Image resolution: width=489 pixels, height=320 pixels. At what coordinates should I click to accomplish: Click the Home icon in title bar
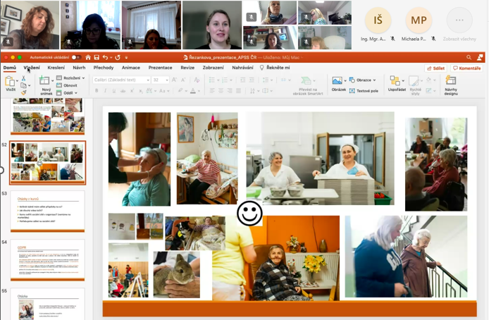(88, 57)
